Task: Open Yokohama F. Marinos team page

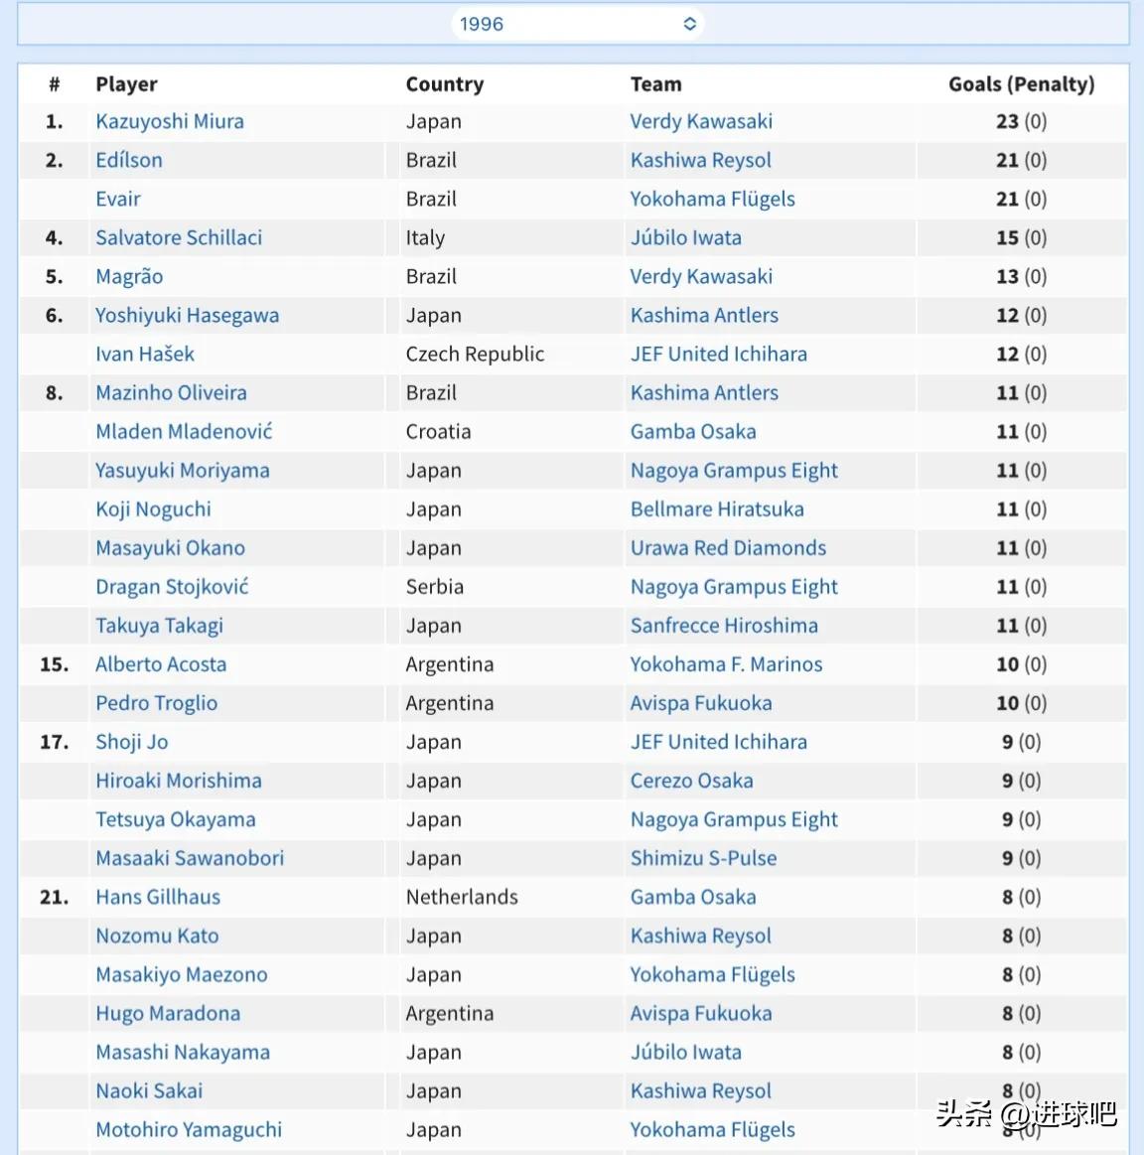Action: [x=726, y=664]
